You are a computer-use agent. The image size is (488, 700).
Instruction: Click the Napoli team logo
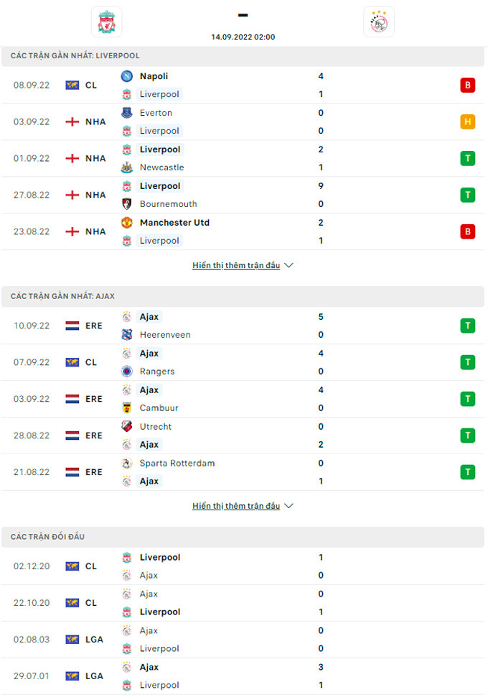(127, 76)
